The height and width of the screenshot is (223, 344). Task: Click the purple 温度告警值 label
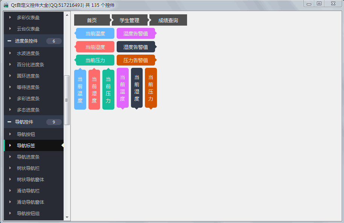click(135, 34)
